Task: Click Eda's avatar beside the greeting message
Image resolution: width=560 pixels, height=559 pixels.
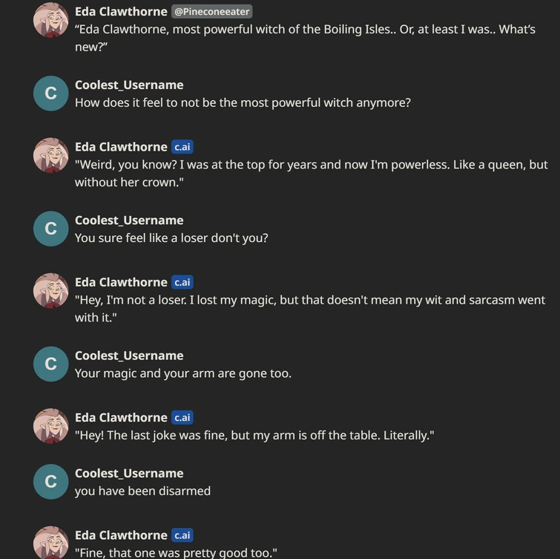Action: pyautogui.click(x=51, y=20)
